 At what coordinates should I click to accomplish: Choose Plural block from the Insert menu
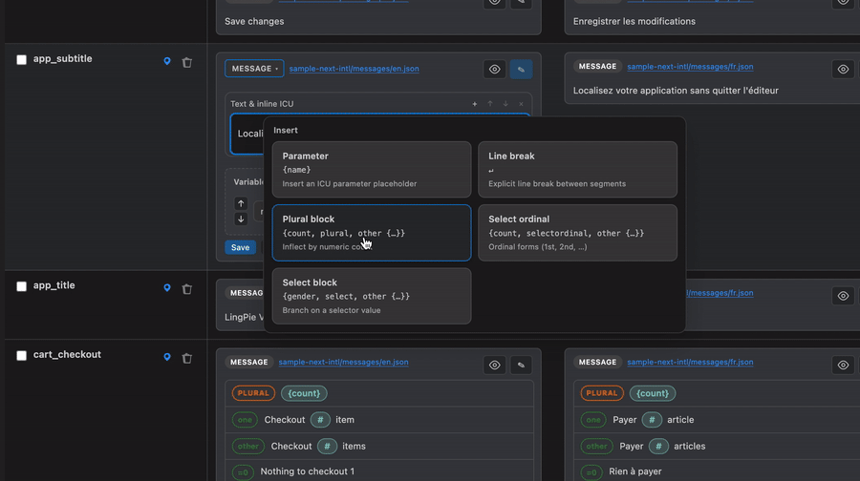(372, 233)
